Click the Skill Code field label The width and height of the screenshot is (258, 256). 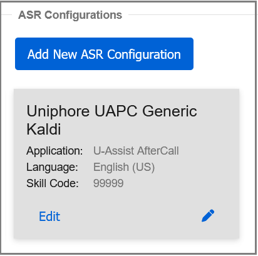click(x=53, y=183)
